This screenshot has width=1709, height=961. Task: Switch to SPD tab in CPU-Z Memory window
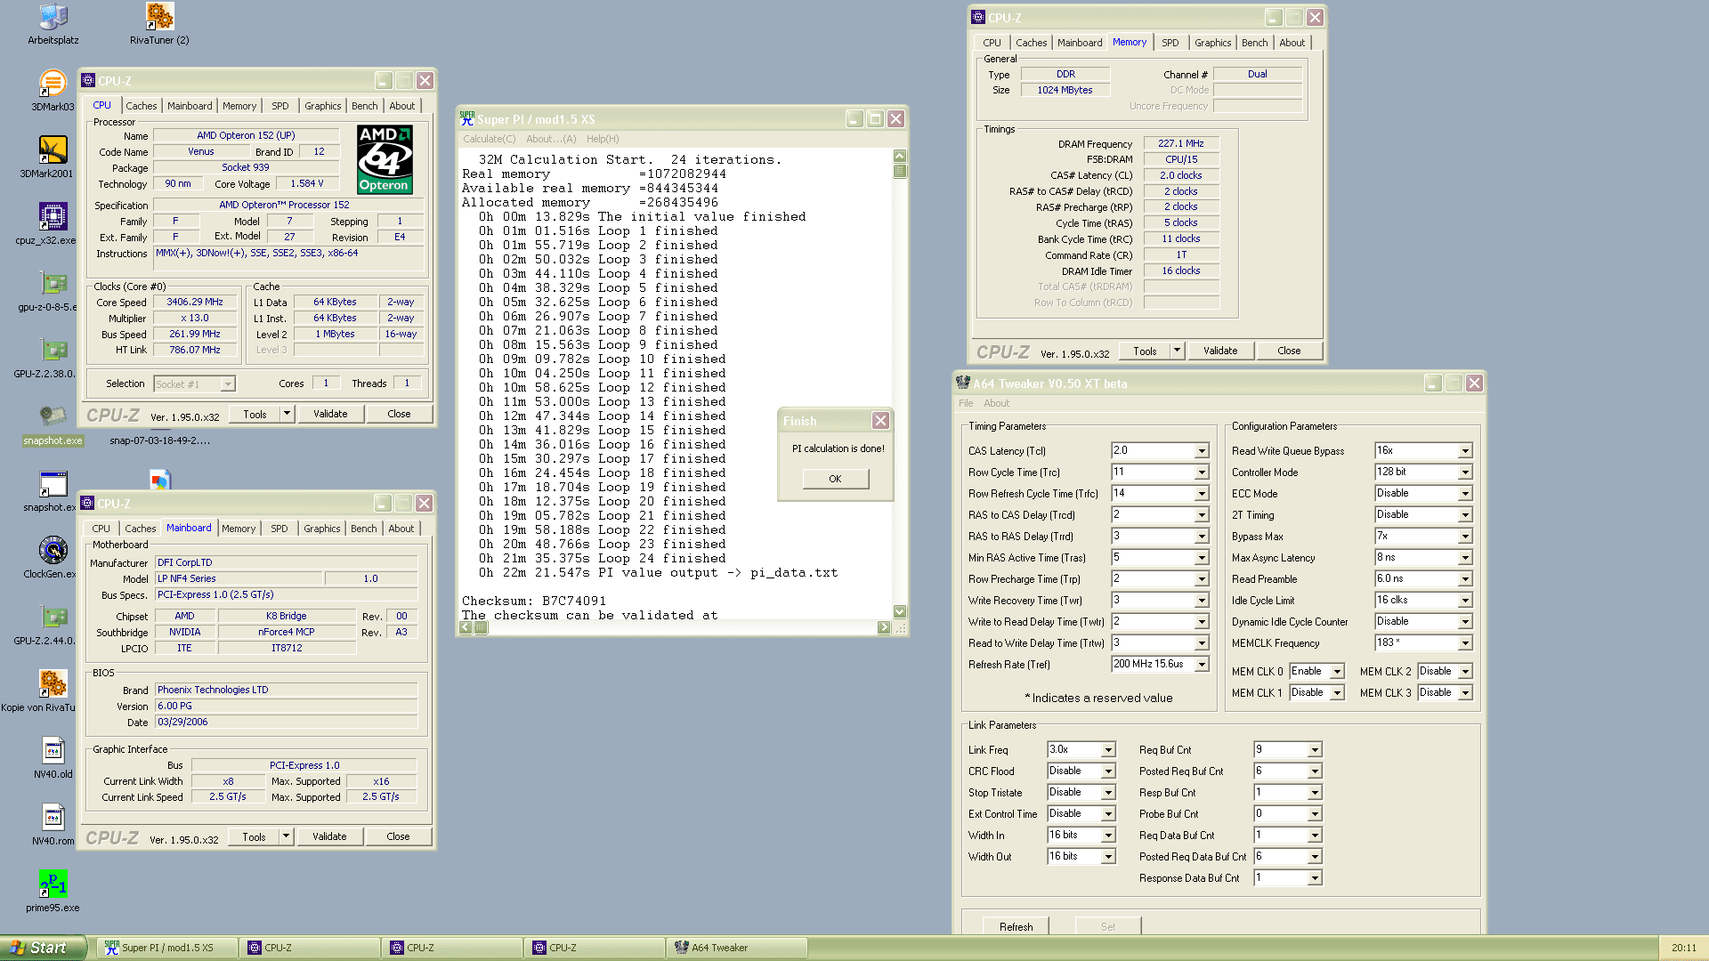[x=1170, y=43]
